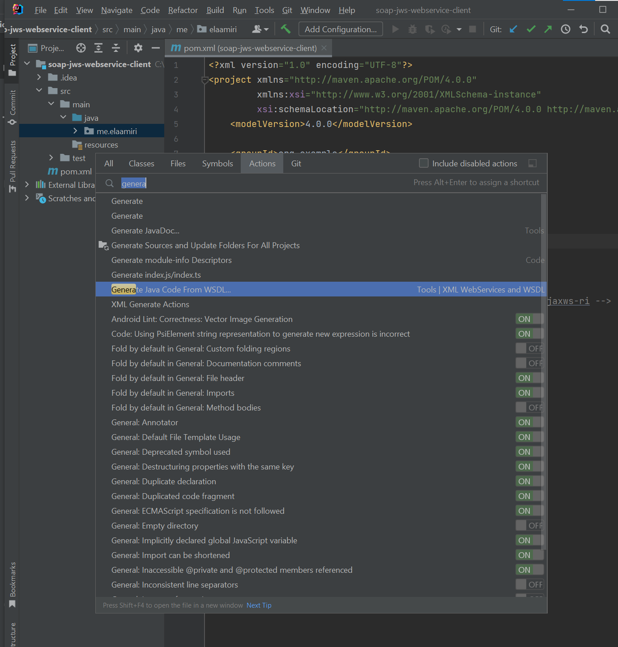The width and height of the screenshot is (618, 647).
Task: Click the Next Tip link
Action: point(259,605)
